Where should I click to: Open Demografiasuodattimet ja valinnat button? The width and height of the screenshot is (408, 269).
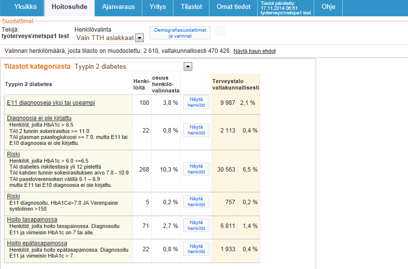[x=180, y=33]
